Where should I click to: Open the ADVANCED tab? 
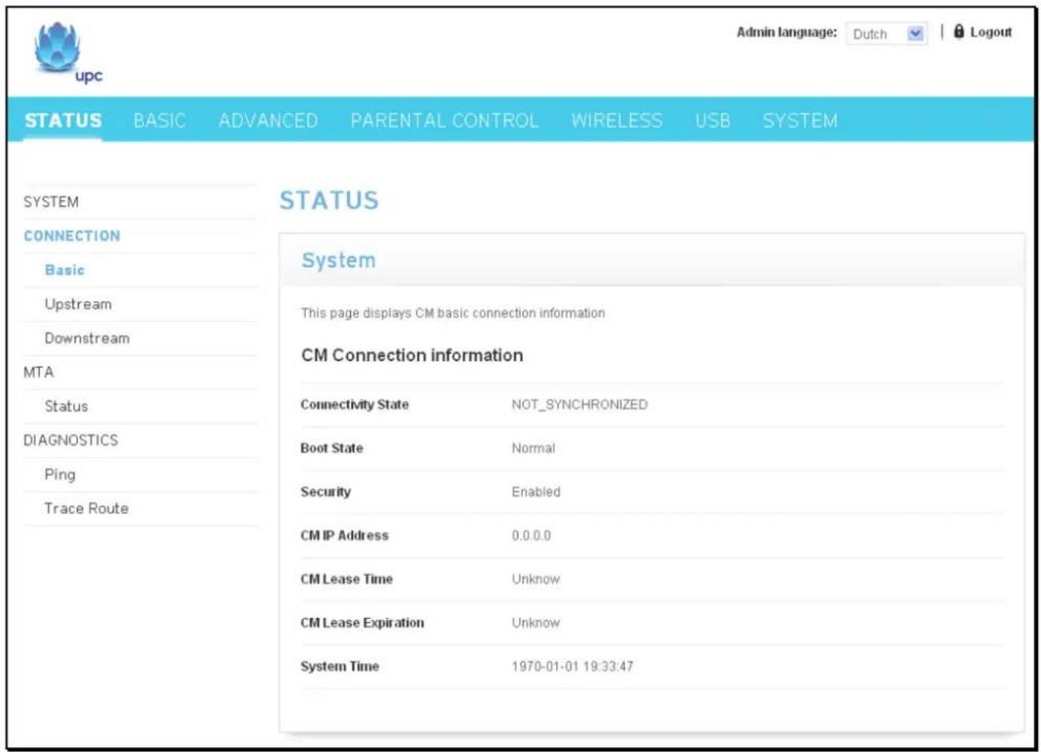268,121
